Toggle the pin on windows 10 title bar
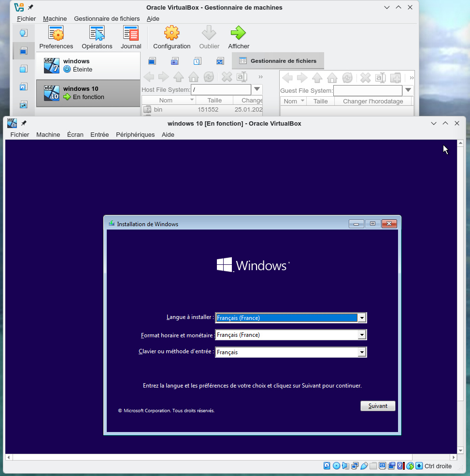Screen dimensions: 470x476 (24, 123)
